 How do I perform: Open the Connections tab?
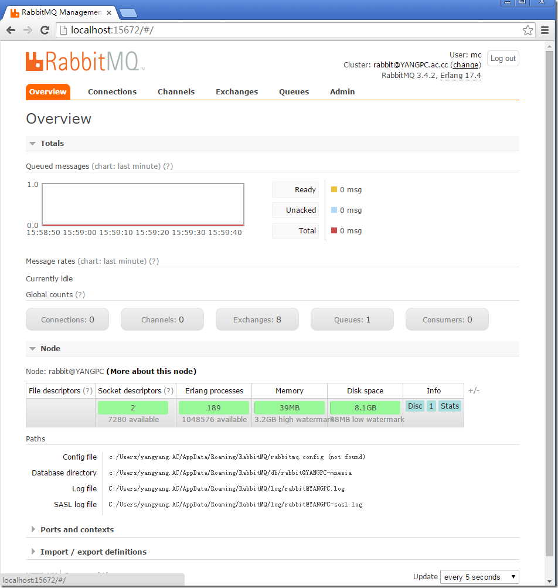112,92
